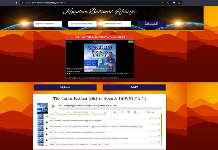This screenshot has width=218, height=150.
Task: Click Sign In on the video player
Action: (130, 42)
